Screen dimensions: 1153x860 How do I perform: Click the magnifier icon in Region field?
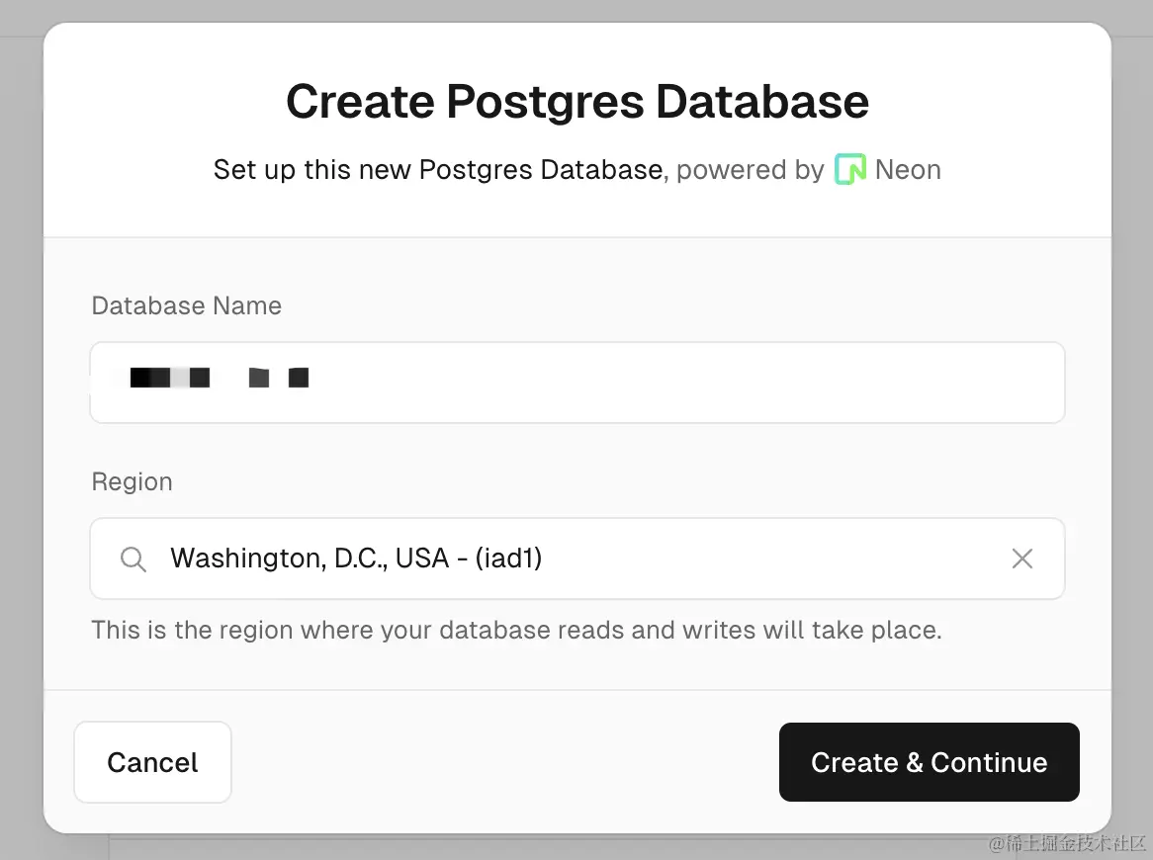coord(133,559)
